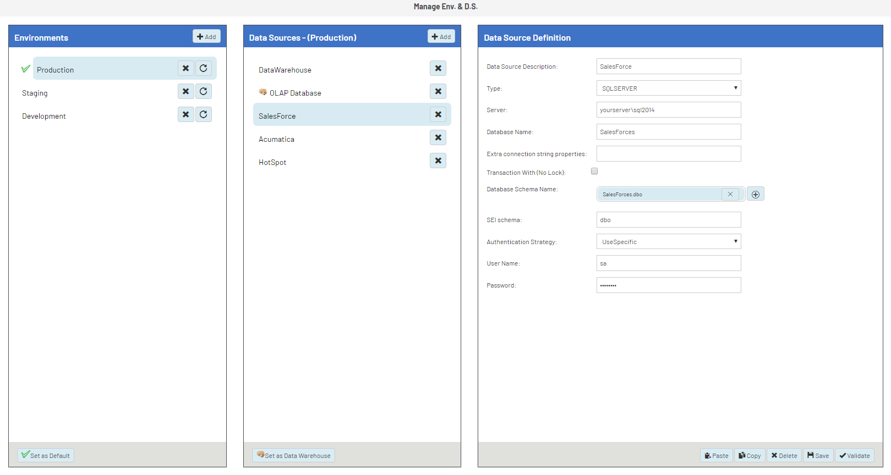The image size is (891, 475).
Task: Delete the HotSpot data source
Action: pyautogui.click(x=438, y=161)
